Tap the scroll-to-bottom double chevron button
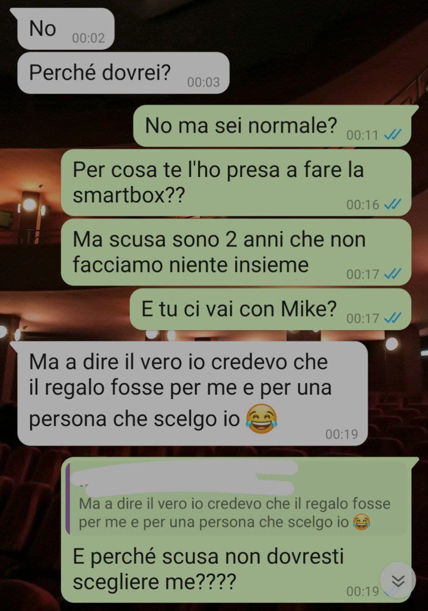Image resolution: width=428 pixels, height=611 pixels. click(x=398, y=580)
